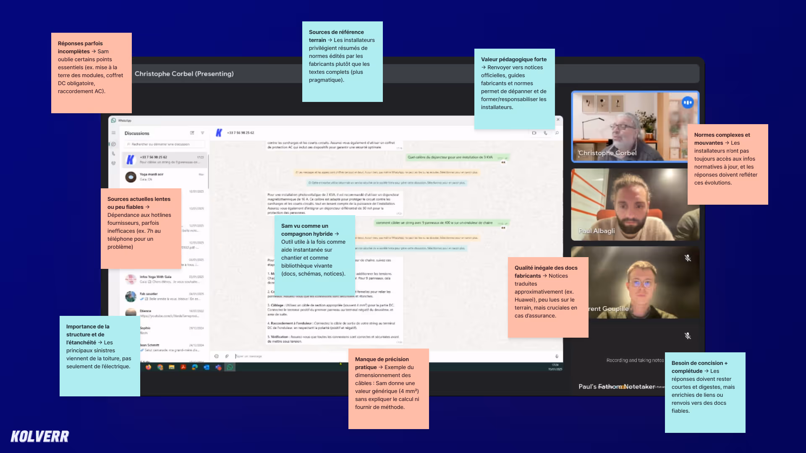Image resolution: width=806 pixels, height=453 pixels.
Task: Open Microsoft Teams from the taskbar
Action: 218,367
